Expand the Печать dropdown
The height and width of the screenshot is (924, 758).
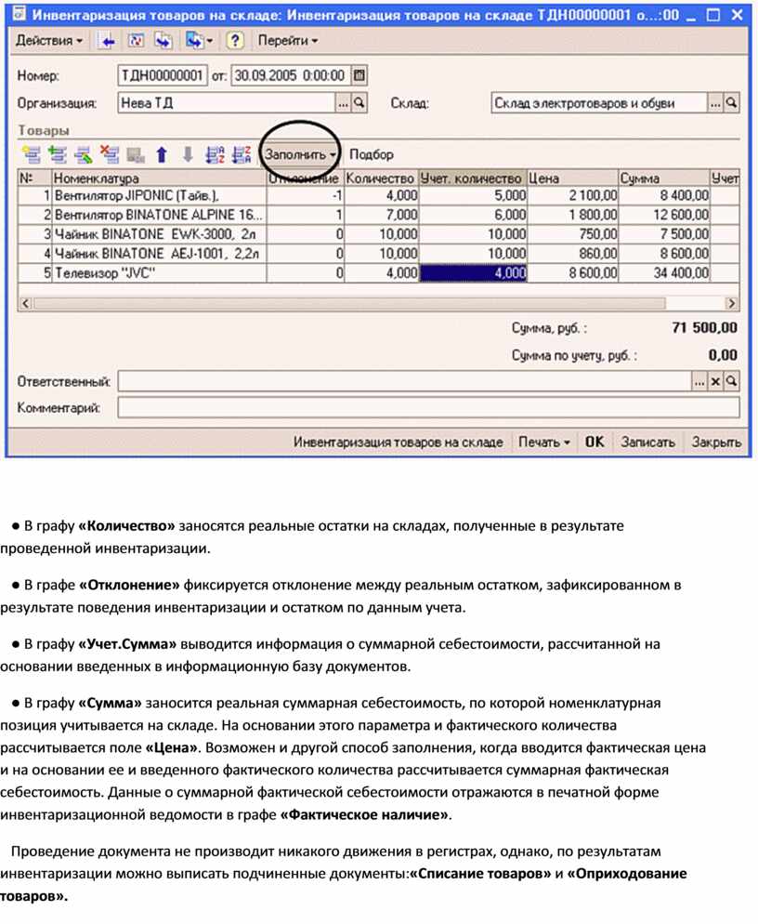click(x=543, y=442)
